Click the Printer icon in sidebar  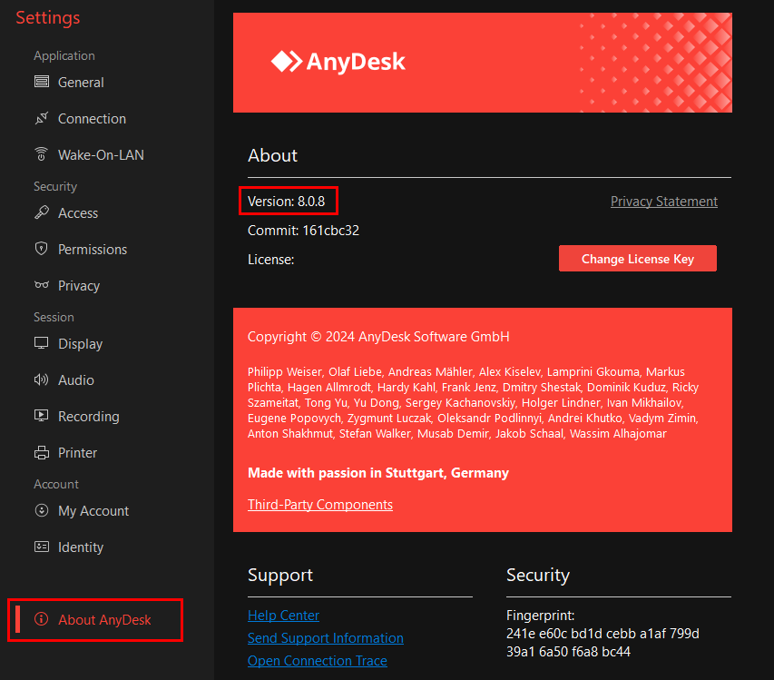(x=41, y=452)
